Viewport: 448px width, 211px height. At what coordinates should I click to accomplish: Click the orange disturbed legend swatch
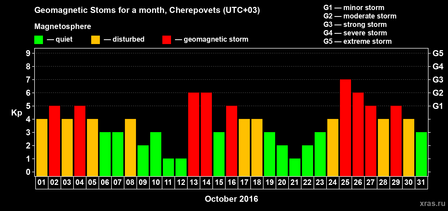click(95, 40)
